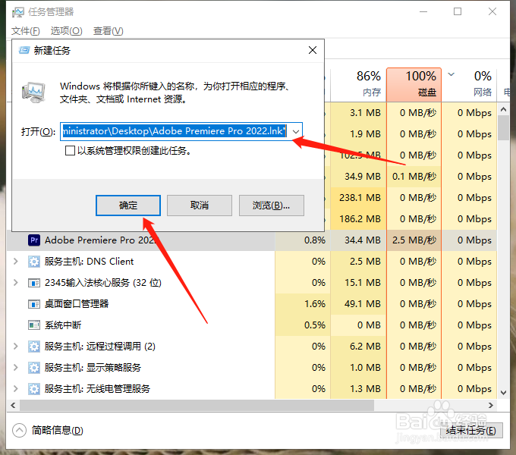Click the 2345输入法核心服务 process icon
The width and height of the screenshot is (516, 455).
(x=34, y=283)
